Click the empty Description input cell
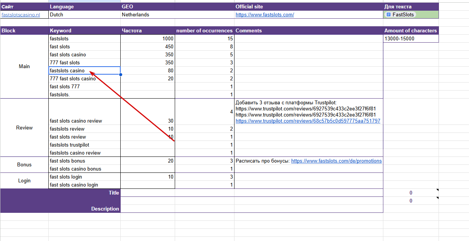The width and height of the screenshot is (469, 241). pyautogui.click(x=252, y=204)
